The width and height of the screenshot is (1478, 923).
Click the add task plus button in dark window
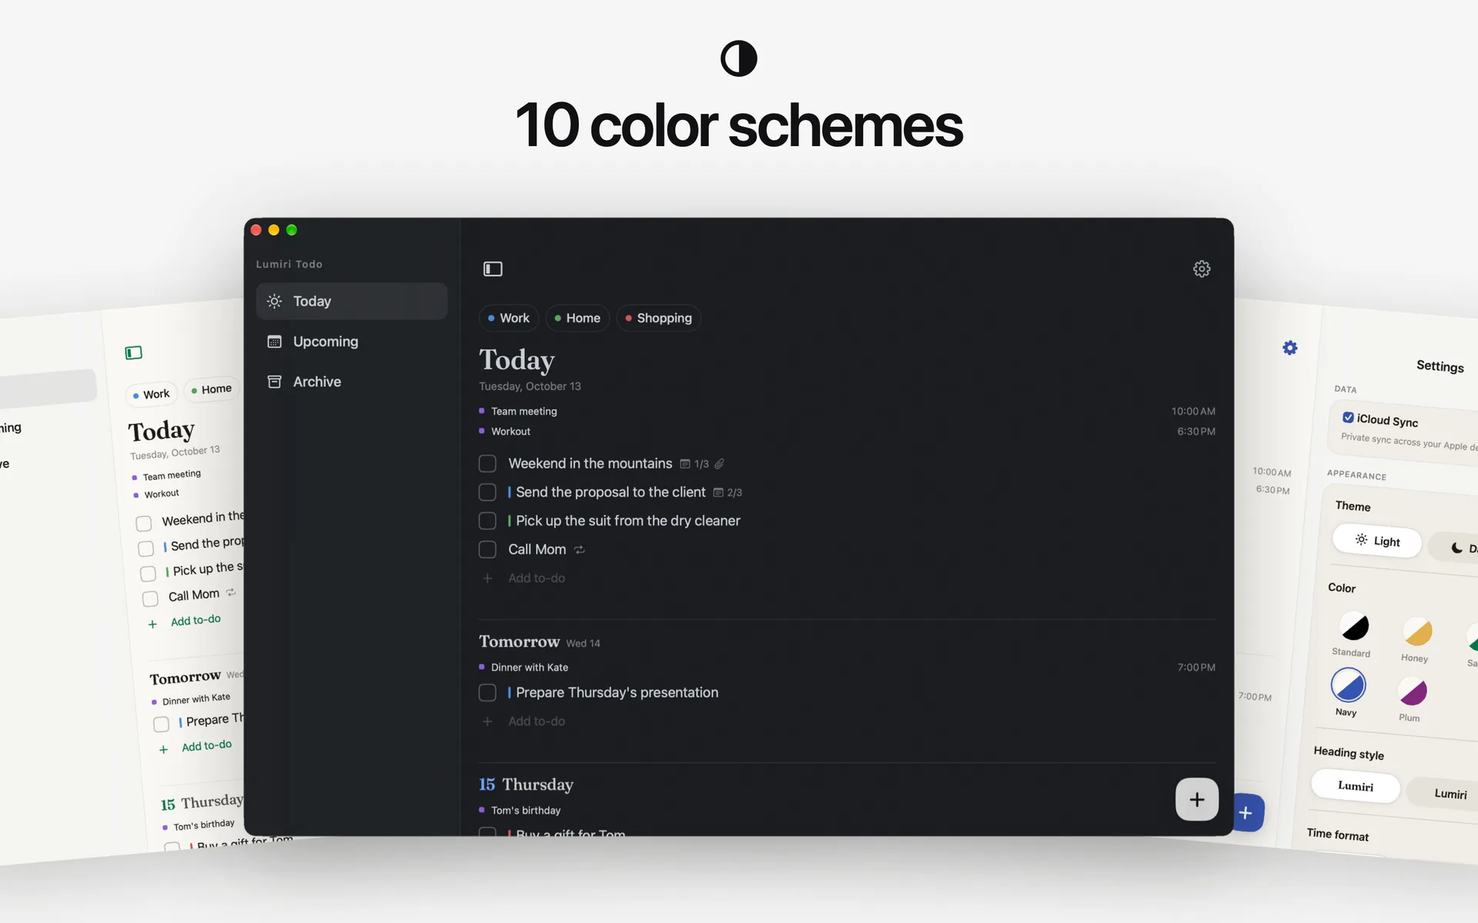point(1197,800)
